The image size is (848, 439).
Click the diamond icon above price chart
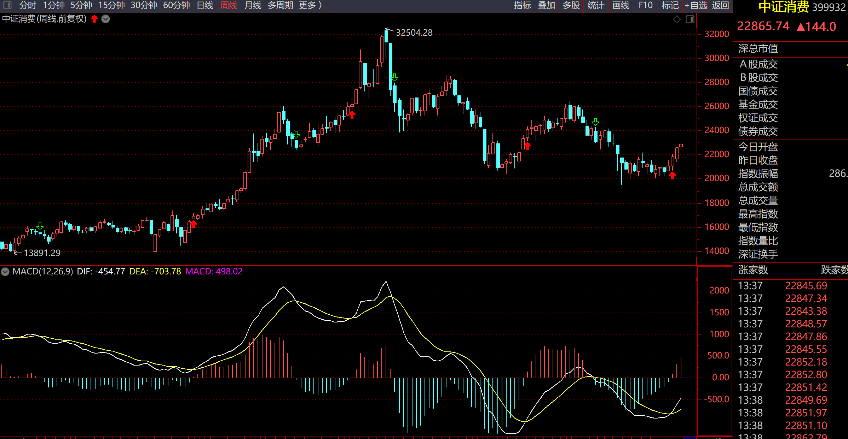677,19
